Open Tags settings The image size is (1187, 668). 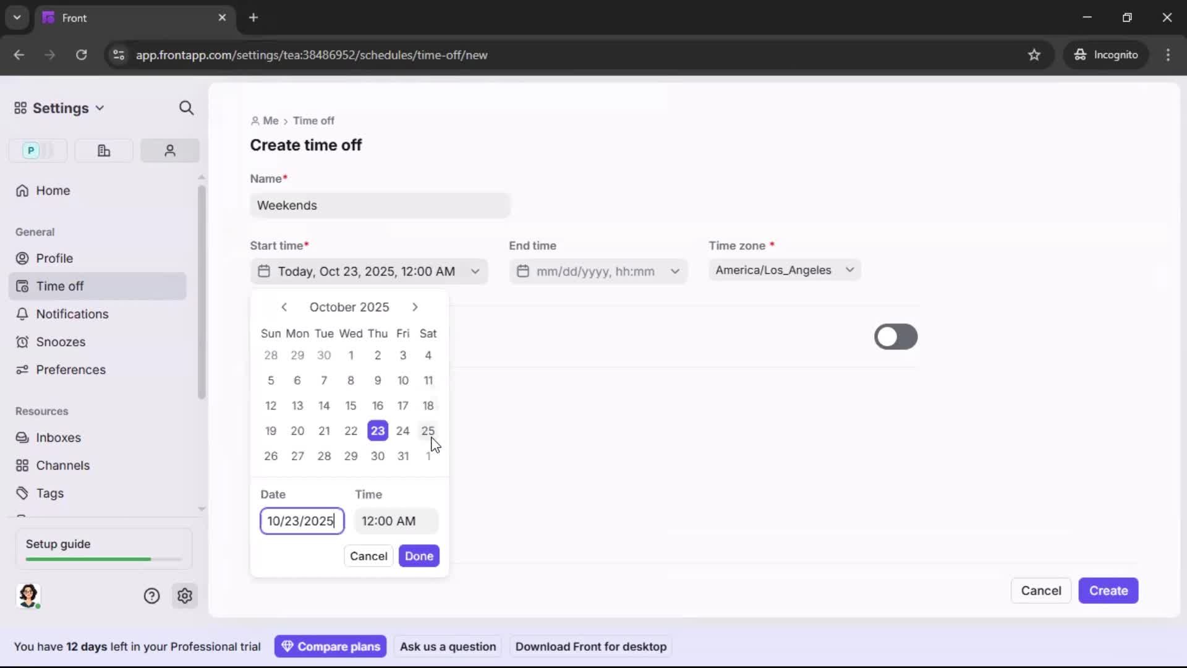click(48, 494)
